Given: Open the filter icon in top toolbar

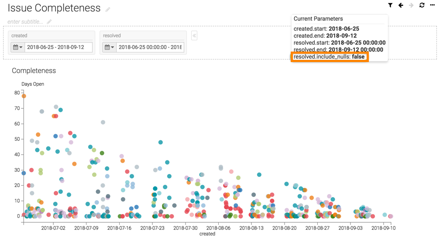Looking at the screenshot, I should pos(390,5).
